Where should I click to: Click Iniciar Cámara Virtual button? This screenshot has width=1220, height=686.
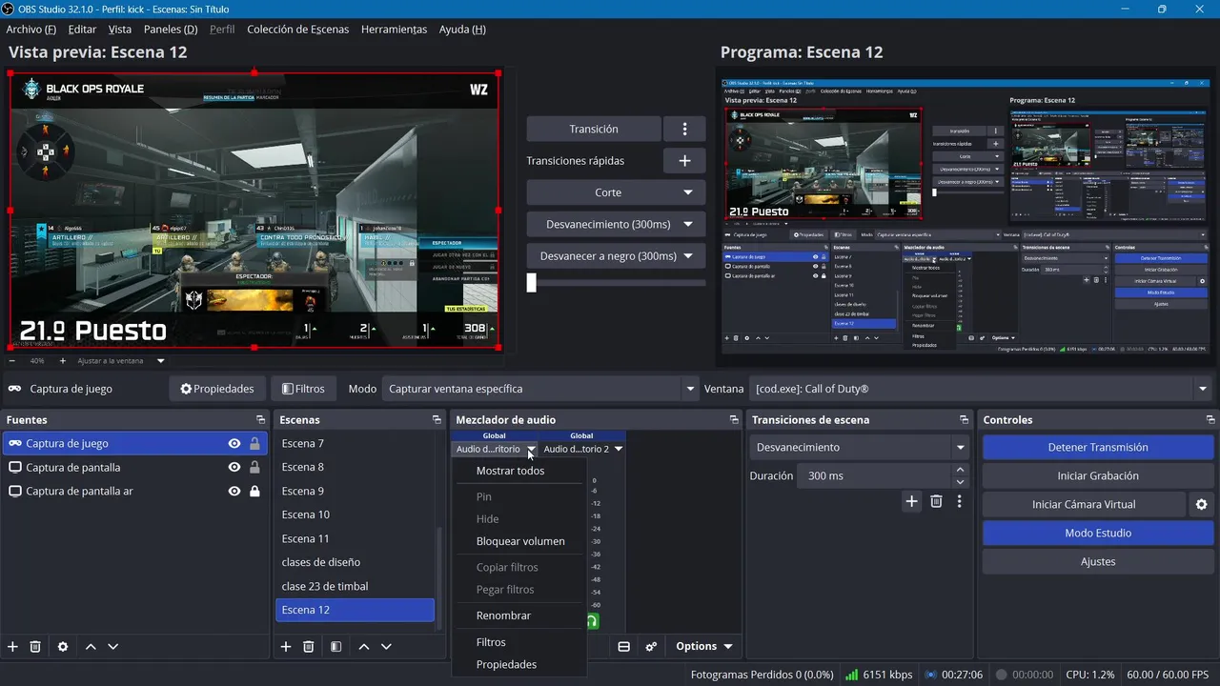tap(1084, 504)
